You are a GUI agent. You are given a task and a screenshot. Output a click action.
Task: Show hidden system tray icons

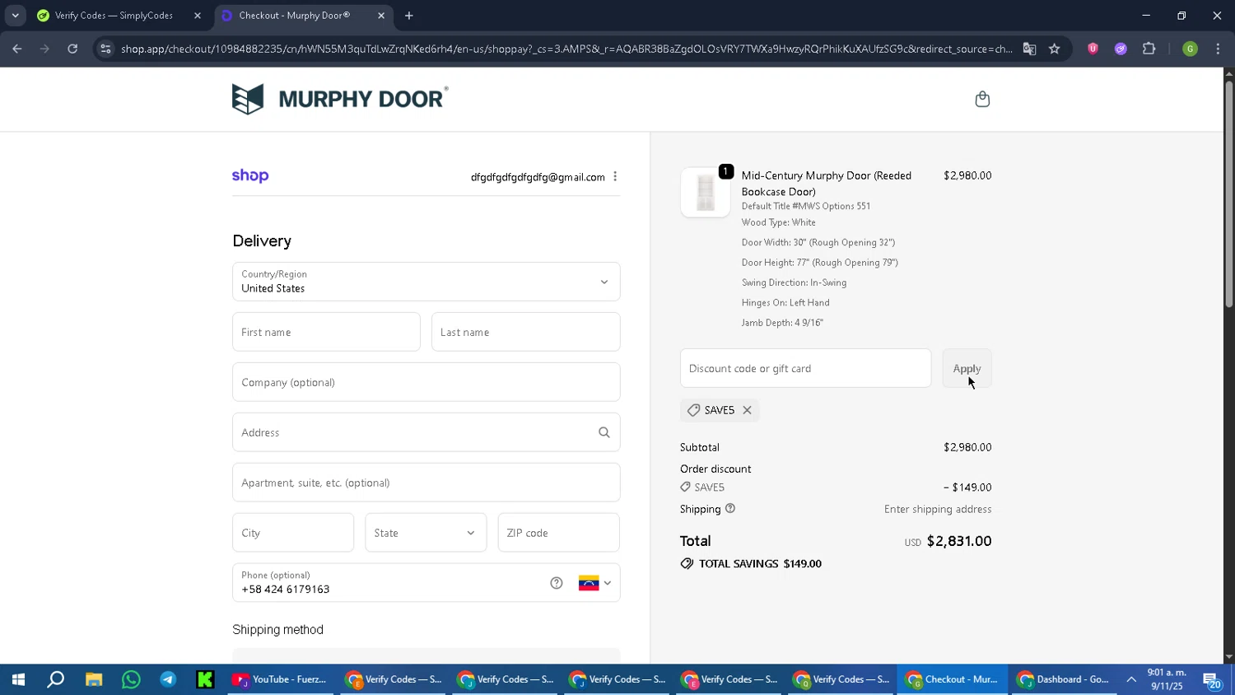1131,679
